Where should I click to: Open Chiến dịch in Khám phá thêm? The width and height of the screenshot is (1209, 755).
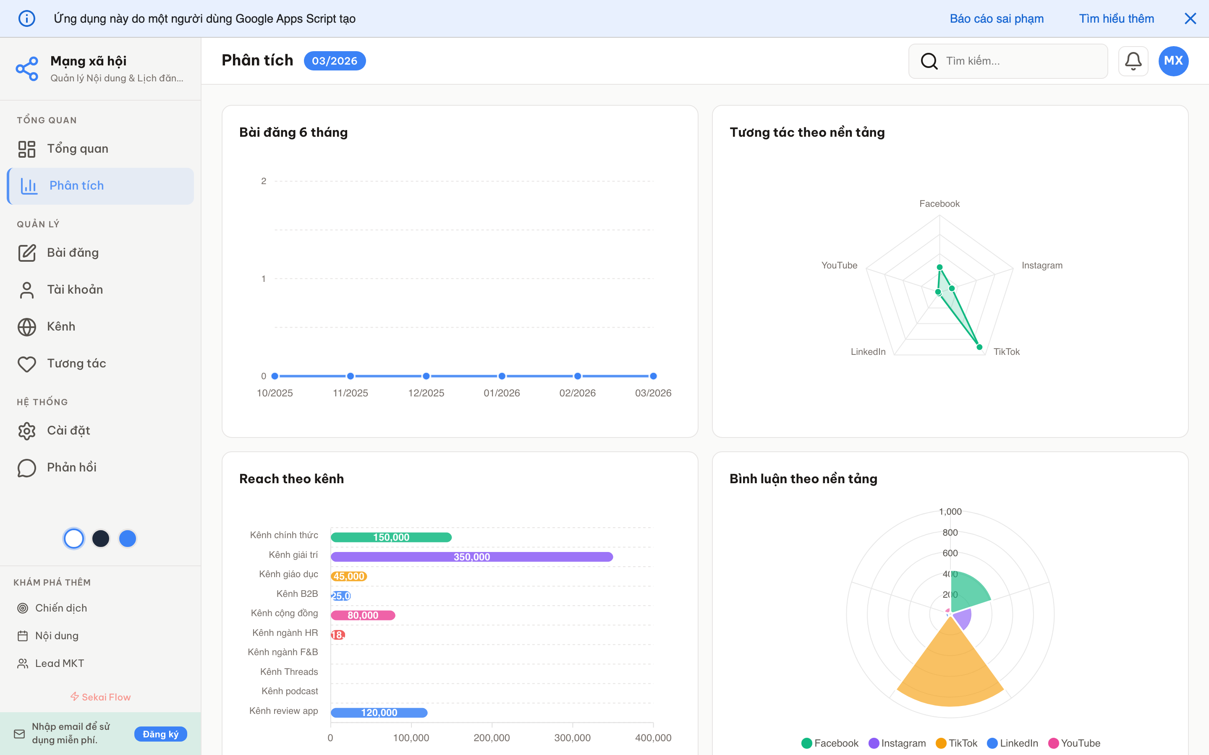tap(61, 608)
